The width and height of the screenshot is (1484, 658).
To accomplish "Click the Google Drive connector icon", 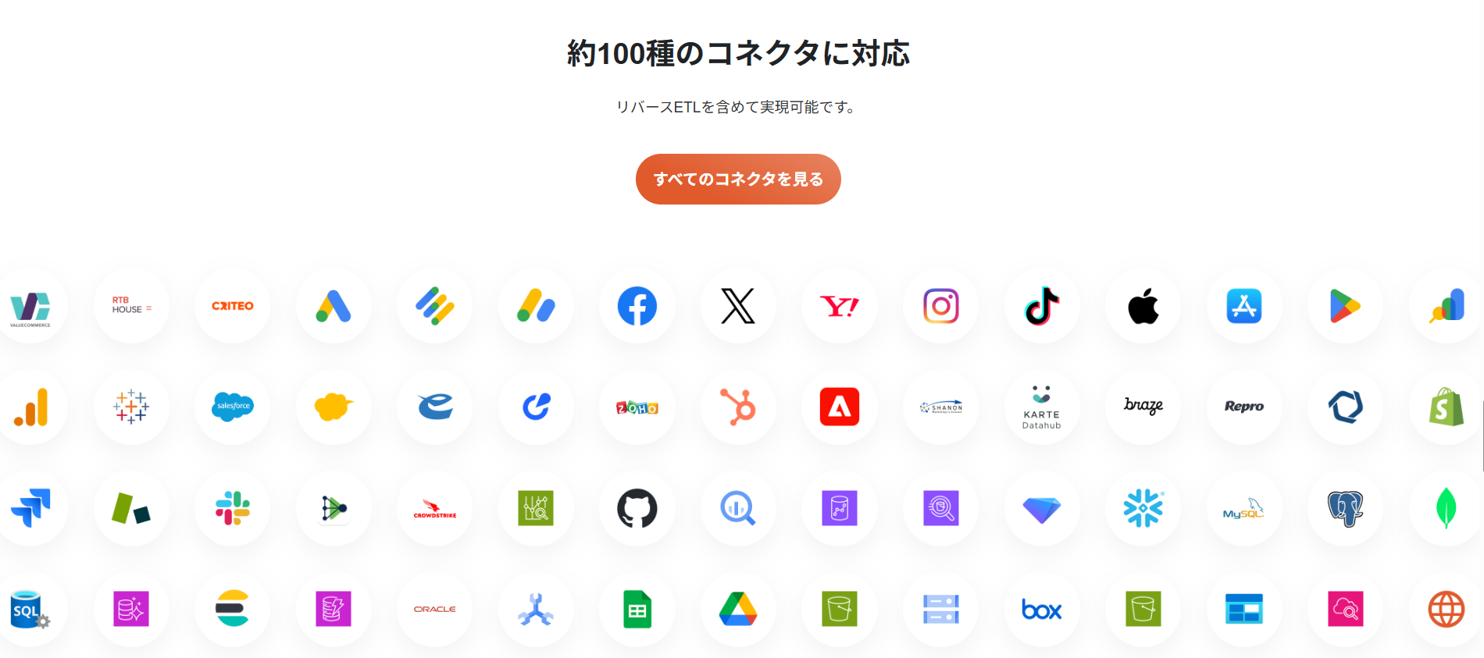I will coord(738,610).
